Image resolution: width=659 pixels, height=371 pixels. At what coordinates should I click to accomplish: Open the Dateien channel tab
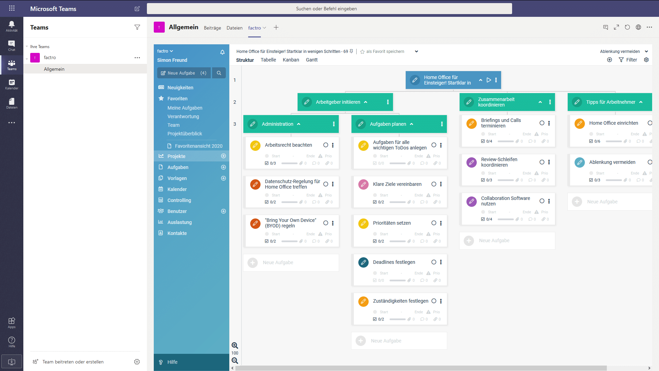tap(234, 28)
